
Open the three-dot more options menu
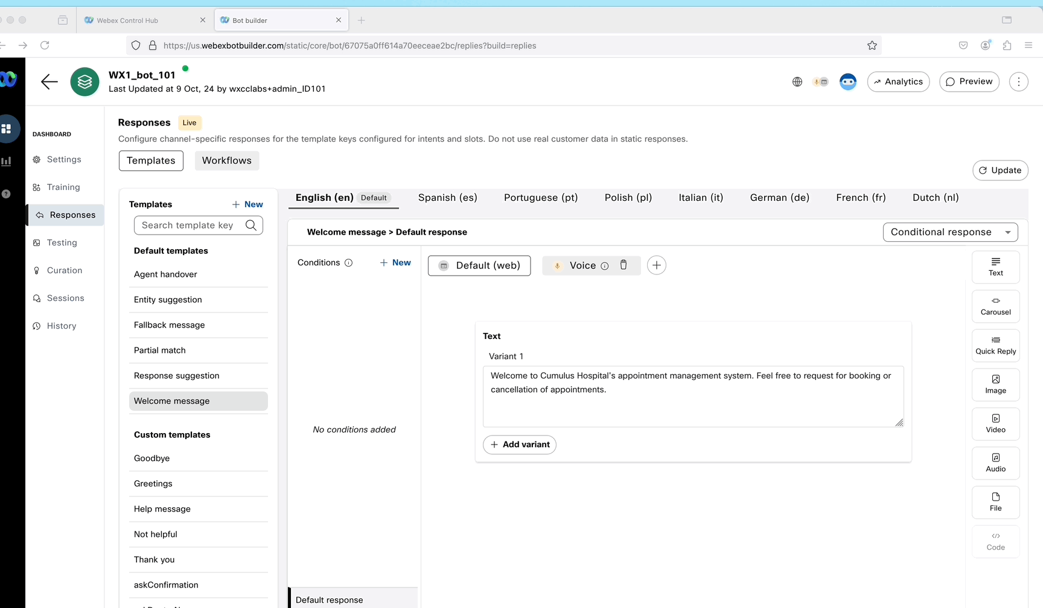coord(1018,81)
